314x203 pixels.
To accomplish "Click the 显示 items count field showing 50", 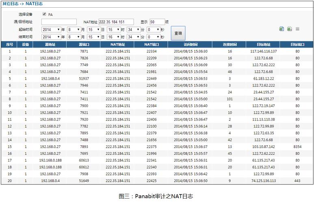I will [x=157, y=22].
